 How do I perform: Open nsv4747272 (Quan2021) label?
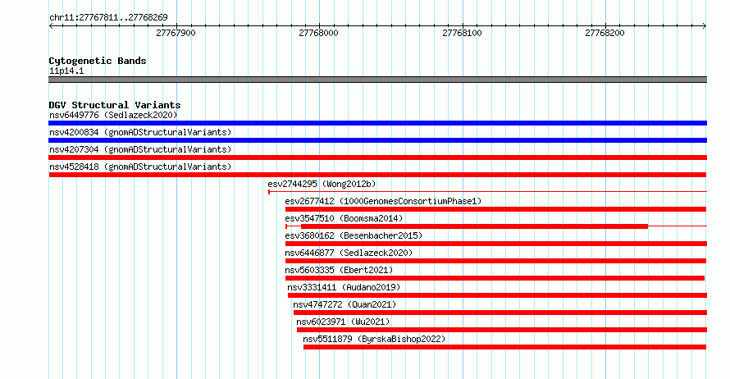click(345, 304)
